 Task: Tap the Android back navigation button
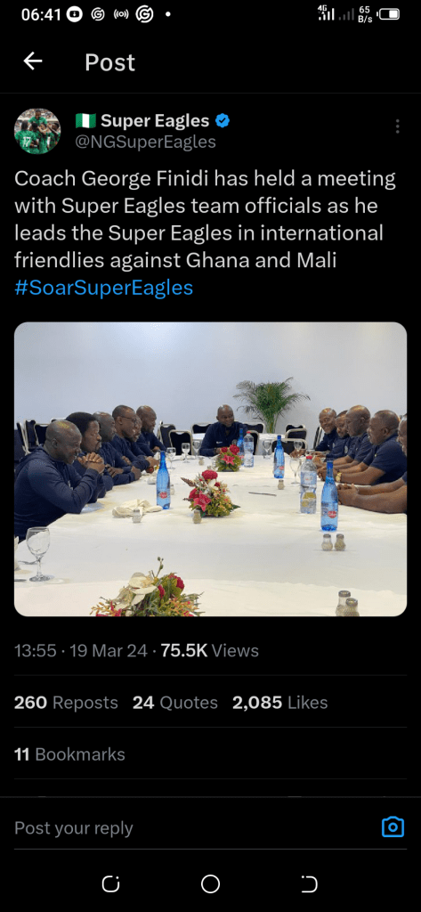pyautogui.click(x=310, y=884)
